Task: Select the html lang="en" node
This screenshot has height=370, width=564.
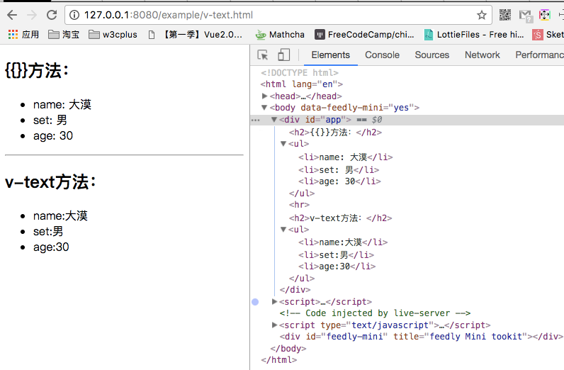Action: coord(302,84)
